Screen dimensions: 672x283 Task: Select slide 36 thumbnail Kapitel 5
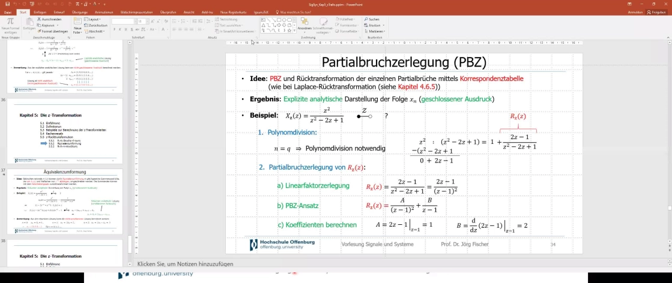pyautogui.click(x=65, y=131)
